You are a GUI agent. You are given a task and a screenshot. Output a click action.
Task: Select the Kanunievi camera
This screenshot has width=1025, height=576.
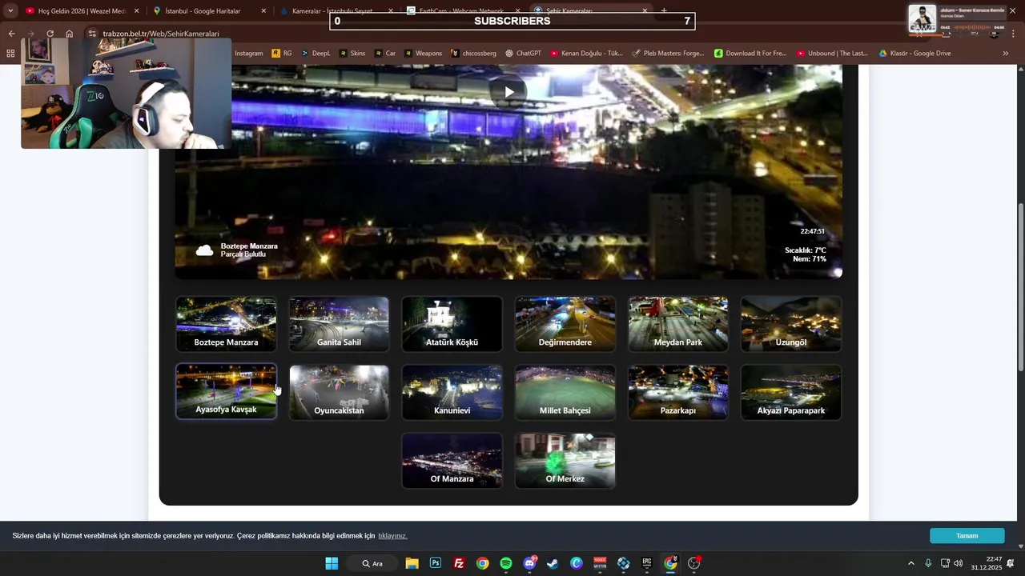452,392
